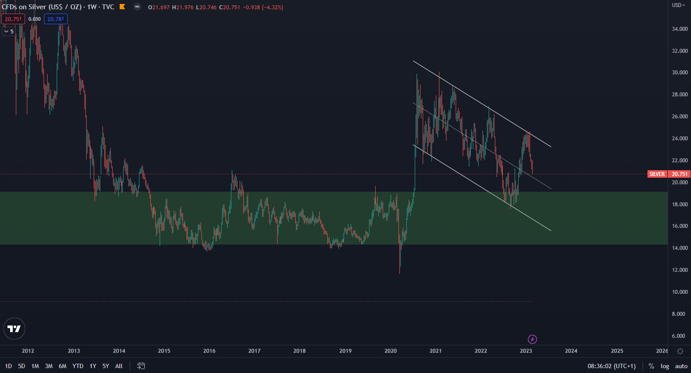Switch to the YTD time range

click(x=78, y=366)
